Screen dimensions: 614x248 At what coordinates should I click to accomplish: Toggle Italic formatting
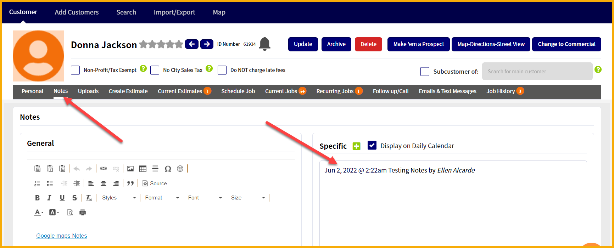pos(49,198)
